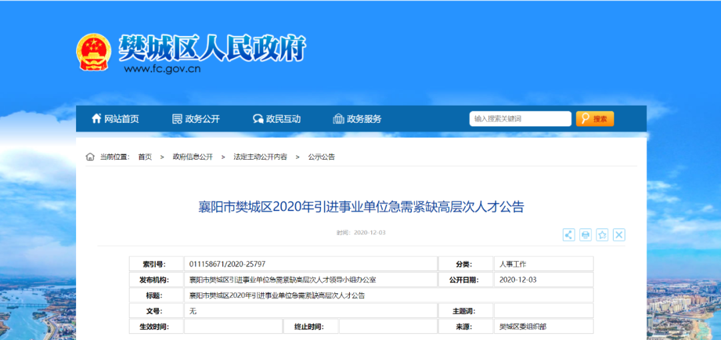The width and height of the screenshot is (721, 340).
Task: Click the 首页 breadcrumb link
Action: 145,157
